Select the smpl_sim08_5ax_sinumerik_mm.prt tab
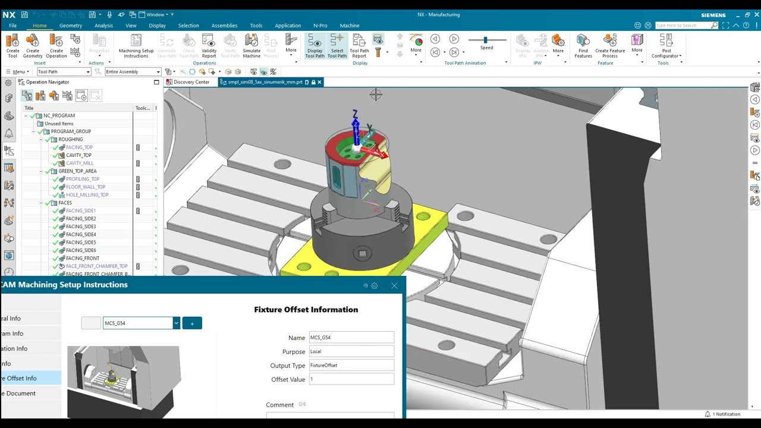Viewport: 761px width, 428px height. tap(265, 82)
